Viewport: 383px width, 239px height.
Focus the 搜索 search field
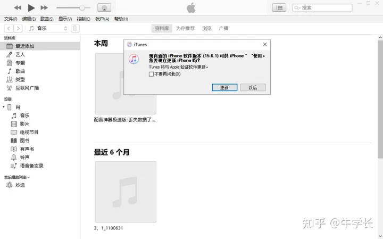coord(322,8)
